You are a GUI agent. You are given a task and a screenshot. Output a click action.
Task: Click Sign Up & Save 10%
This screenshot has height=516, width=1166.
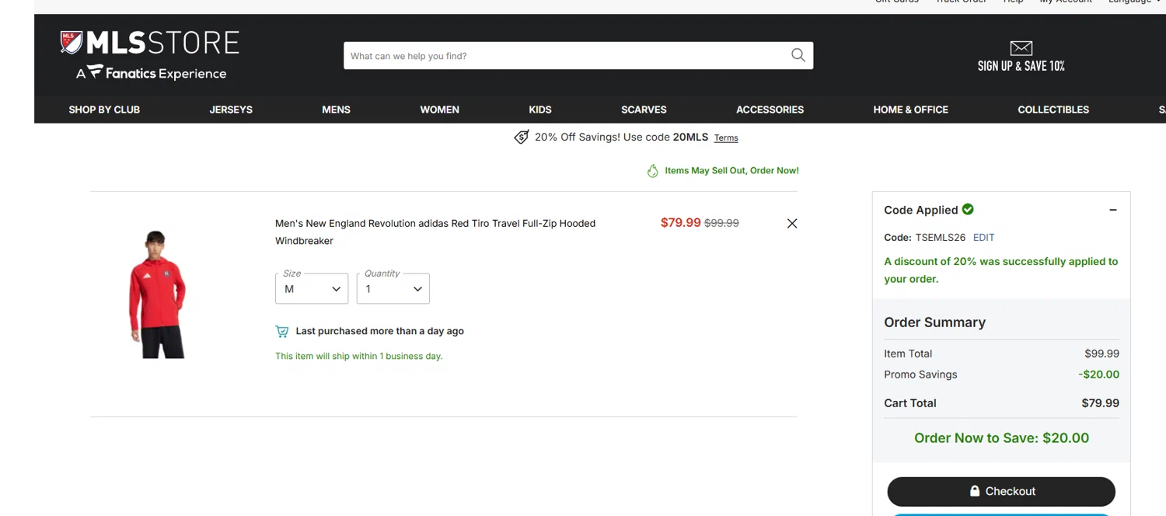[x=1021, y=66]
